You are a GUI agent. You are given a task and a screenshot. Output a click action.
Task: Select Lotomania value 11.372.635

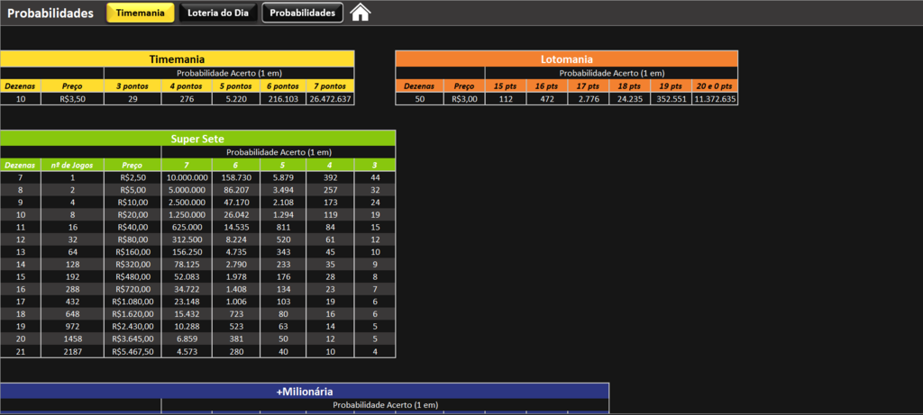(x=715, y=99)
